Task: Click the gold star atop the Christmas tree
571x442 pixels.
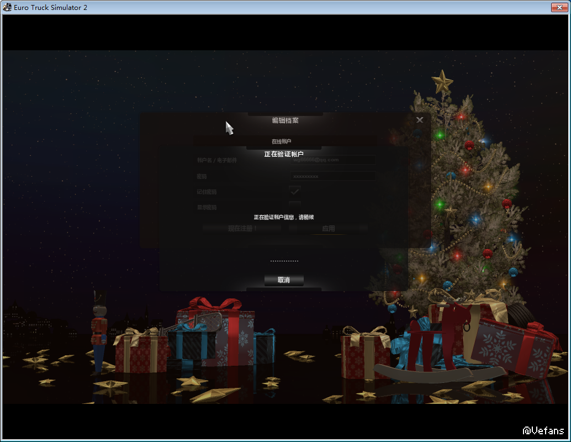Action: [442, 82]
